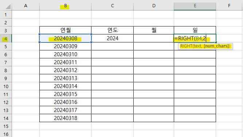Select column E header
This screenshot has height=137, width=243.
click(x=195, y=6)
